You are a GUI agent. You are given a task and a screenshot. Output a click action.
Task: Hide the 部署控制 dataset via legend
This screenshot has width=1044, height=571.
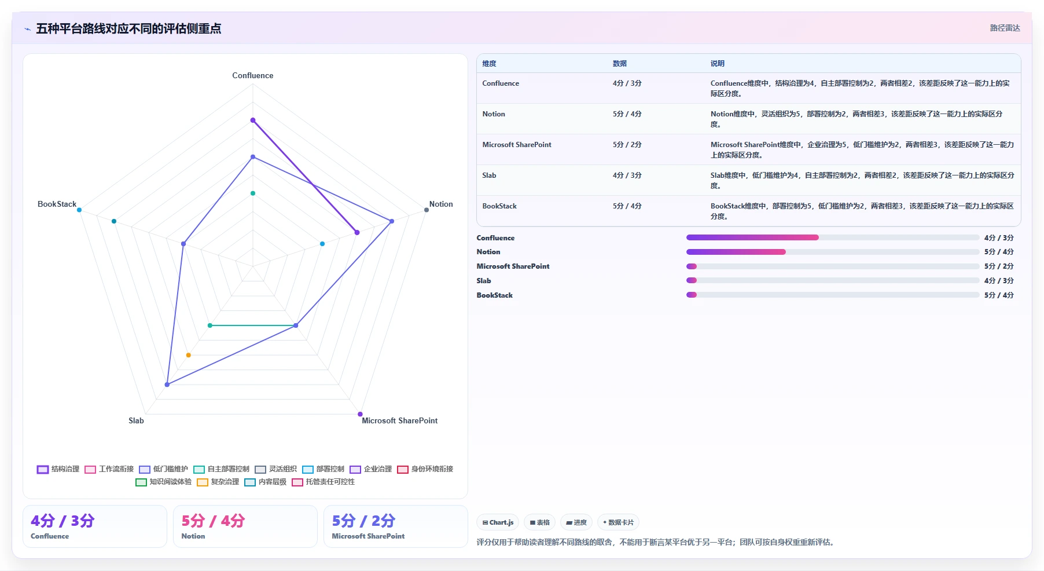pyautogui.click(x=323, y=469)
